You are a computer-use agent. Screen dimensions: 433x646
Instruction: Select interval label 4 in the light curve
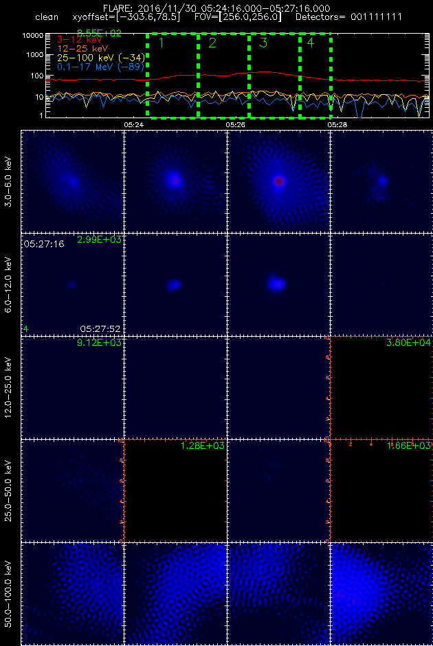311,43
